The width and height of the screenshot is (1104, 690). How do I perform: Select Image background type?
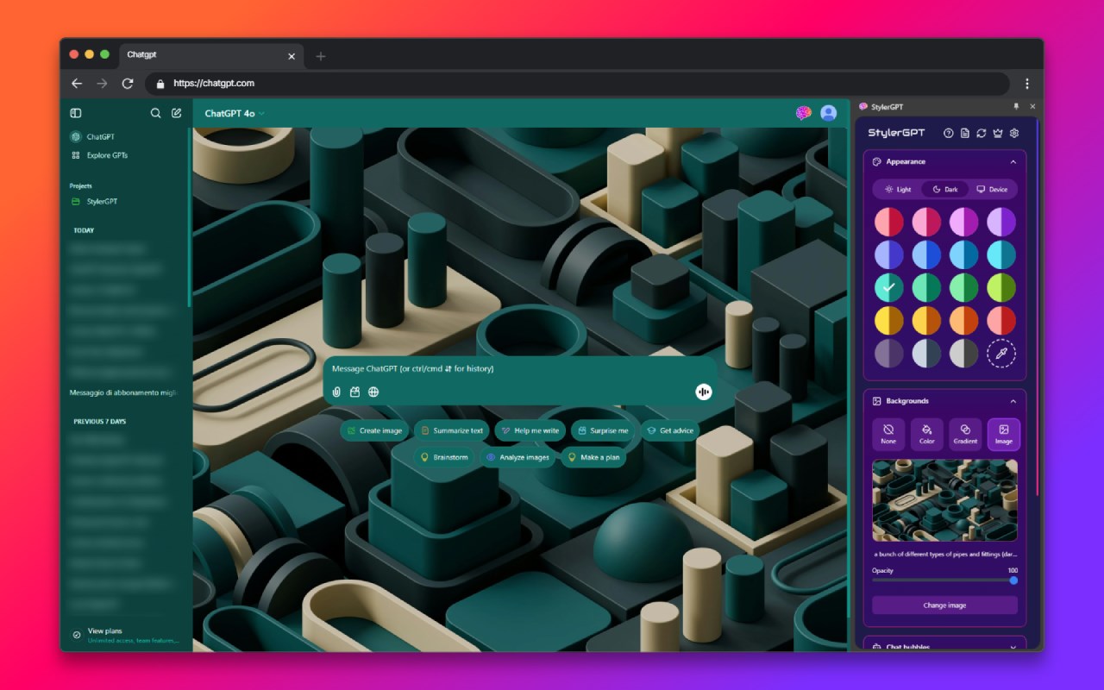1004,435
